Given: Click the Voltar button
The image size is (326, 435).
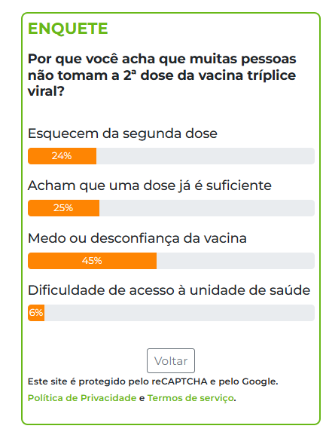Looking at the screenshot, I should pos(171,360).
